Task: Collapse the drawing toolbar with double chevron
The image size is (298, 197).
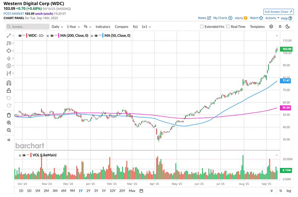Action: 9,140
